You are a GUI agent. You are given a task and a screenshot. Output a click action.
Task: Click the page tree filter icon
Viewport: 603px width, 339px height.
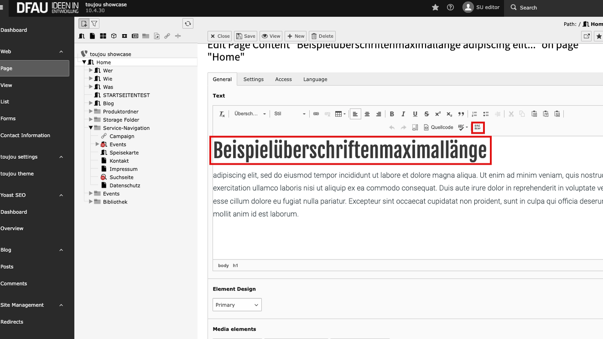(x=94, y=24)
